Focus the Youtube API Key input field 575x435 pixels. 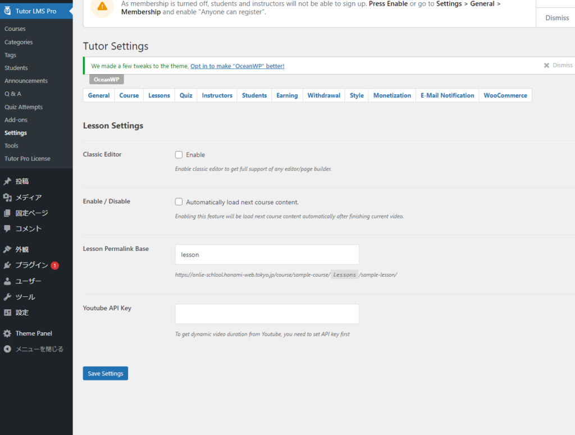click(267, 314)
